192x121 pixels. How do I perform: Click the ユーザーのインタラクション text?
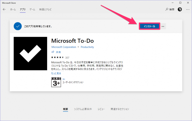(x=73, y=82)
